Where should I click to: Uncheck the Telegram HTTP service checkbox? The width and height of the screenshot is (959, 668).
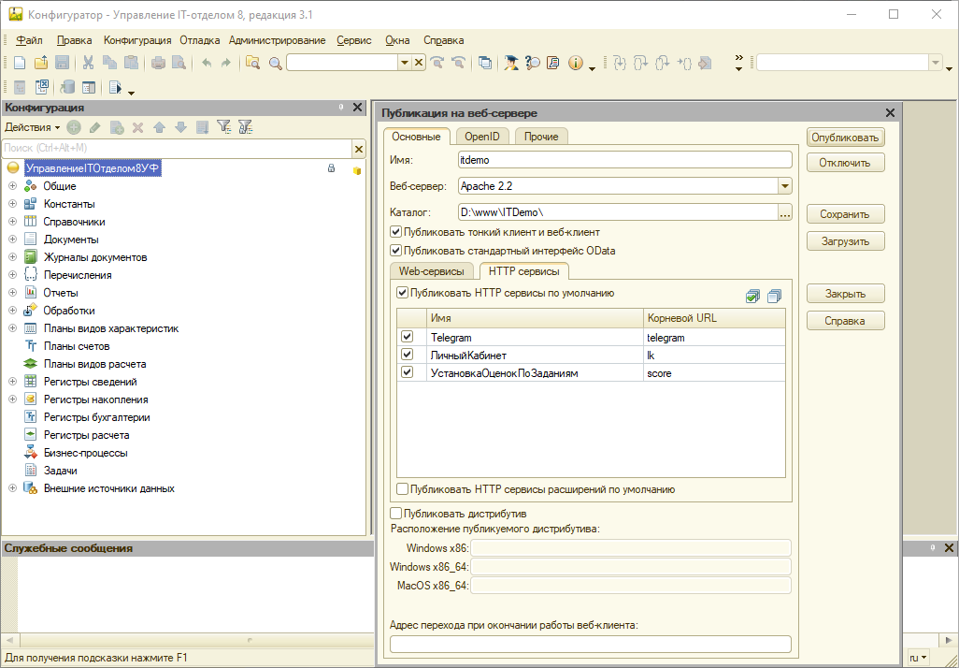(407, 337)
